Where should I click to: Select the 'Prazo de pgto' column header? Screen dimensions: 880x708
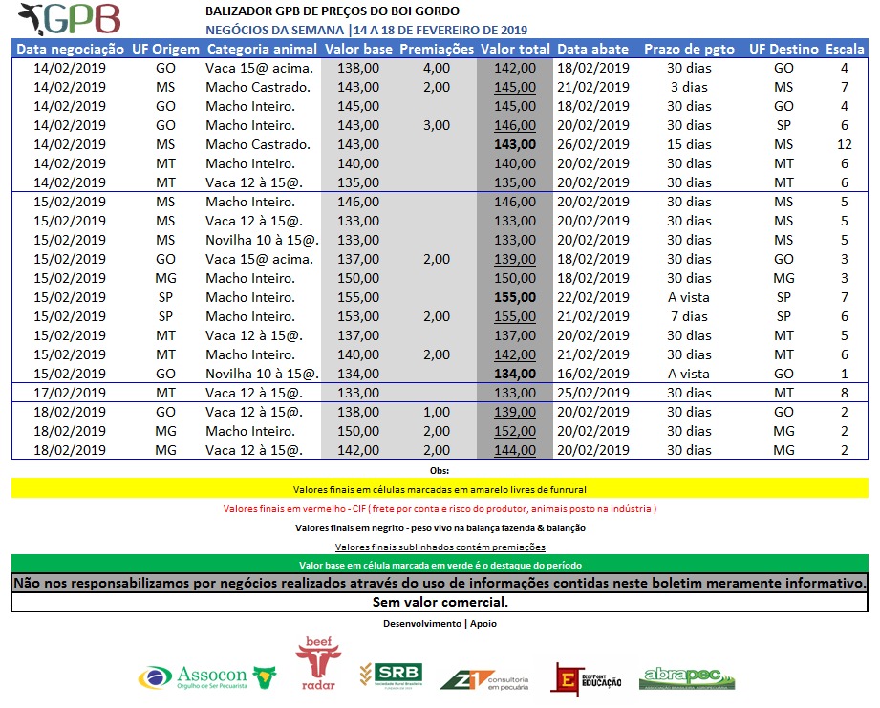coord(689,49)
